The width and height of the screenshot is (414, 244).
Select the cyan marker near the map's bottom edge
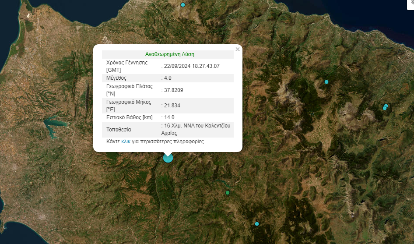pos(256,224)
